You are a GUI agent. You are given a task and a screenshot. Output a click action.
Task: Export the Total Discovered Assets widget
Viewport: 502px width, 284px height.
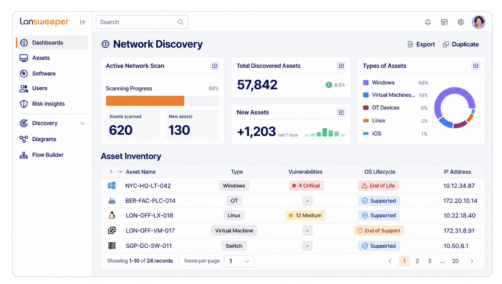[x=341, y=66]
